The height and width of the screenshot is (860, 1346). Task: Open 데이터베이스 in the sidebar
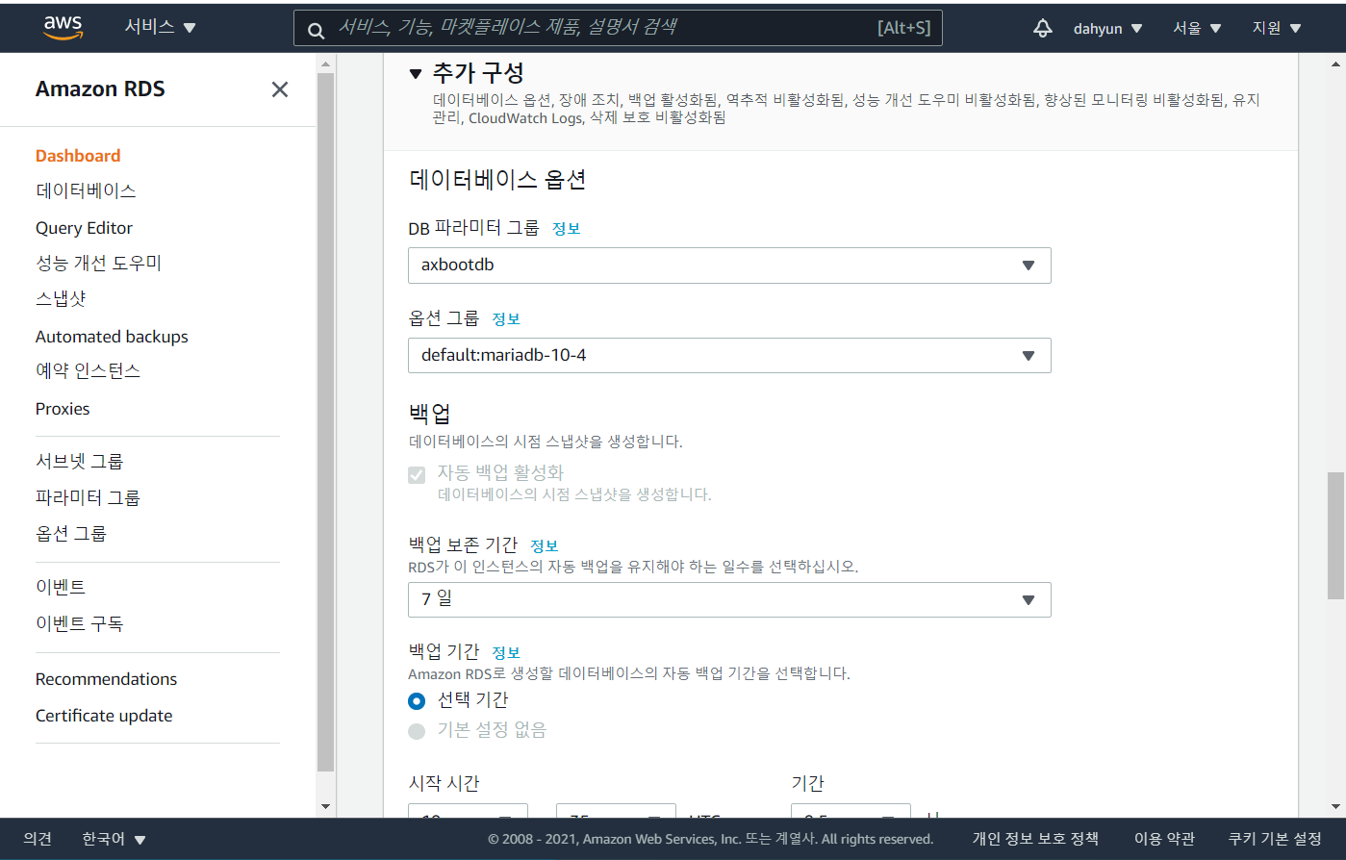pyautogui.click(x=86, y=190)
